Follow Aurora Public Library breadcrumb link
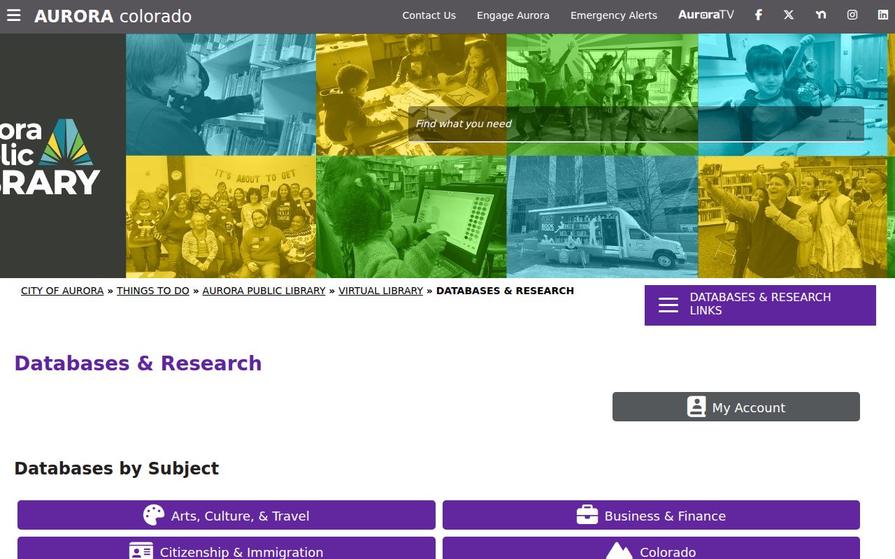This screenshot has height=559, width=895. [x=264, y=291]
